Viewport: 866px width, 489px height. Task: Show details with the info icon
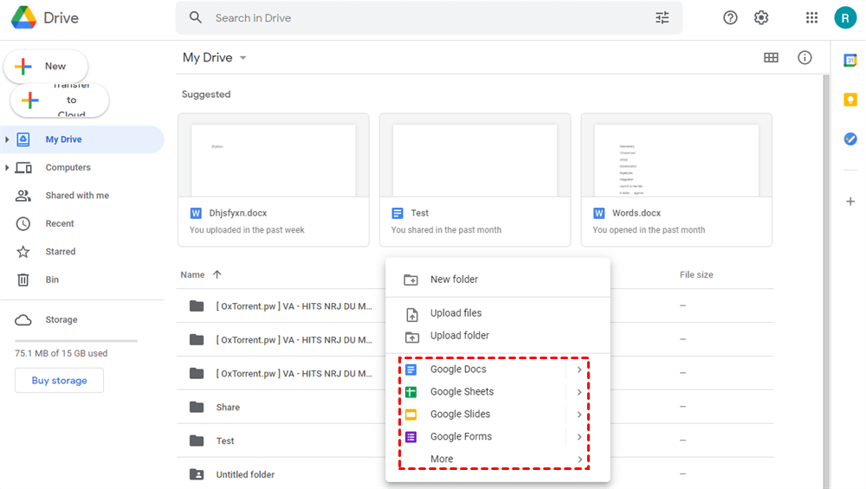805,58
